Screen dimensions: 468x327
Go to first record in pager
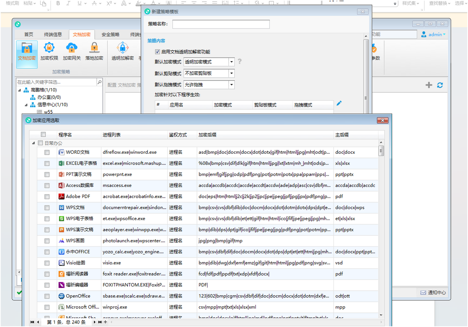point(32,322)
